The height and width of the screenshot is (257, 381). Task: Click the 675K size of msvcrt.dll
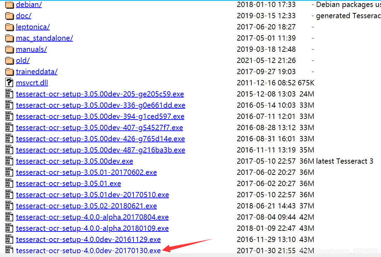click(x=306, y=83)
